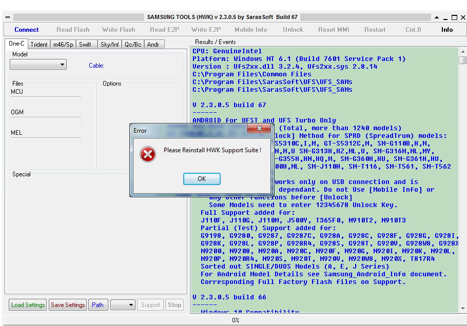The width and height of the screenshot is (467, 326).
Task: Click the MCU file field
Action: pos(46,101)
